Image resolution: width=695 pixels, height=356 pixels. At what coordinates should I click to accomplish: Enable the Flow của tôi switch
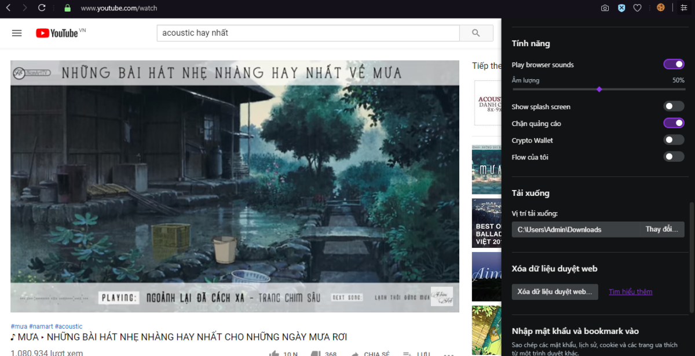(x=674, y=157)
